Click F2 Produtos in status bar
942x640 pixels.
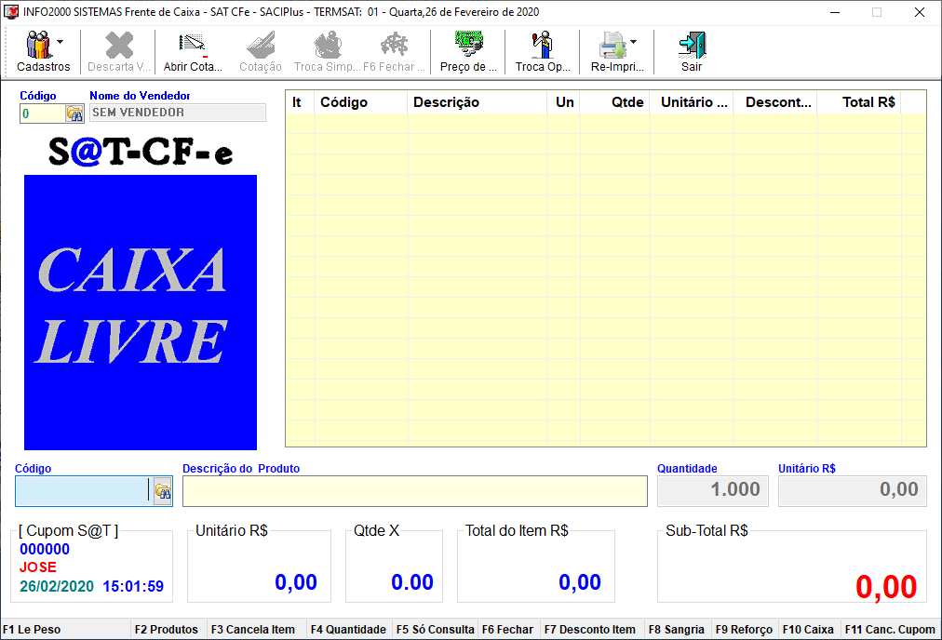coord(168,629)
